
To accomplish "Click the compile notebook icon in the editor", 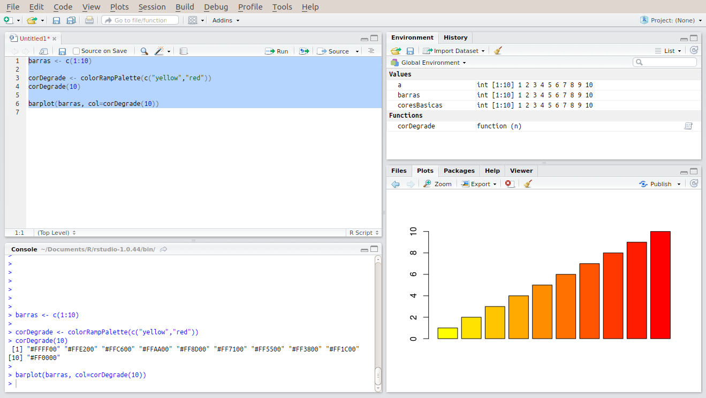I will pos(184,51).
